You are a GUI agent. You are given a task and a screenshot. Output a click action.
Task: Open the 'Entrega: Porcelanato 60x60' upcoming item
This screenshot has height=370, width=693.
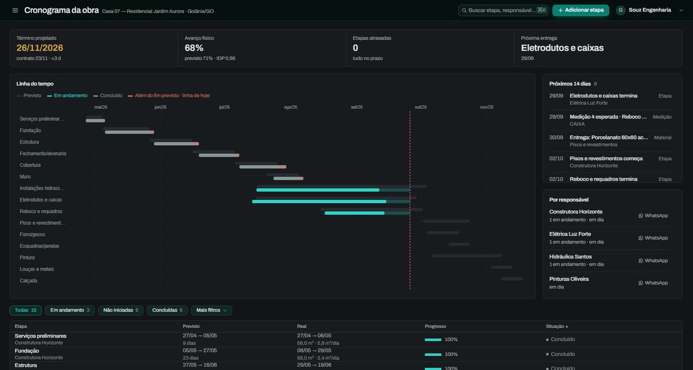(x=610, y=141)
